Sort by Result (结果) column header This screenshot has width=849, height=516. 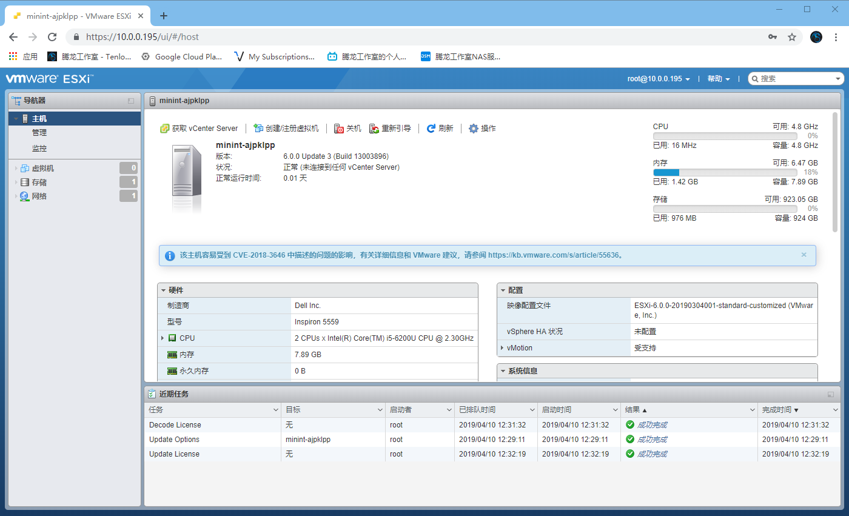click(689, 410)
